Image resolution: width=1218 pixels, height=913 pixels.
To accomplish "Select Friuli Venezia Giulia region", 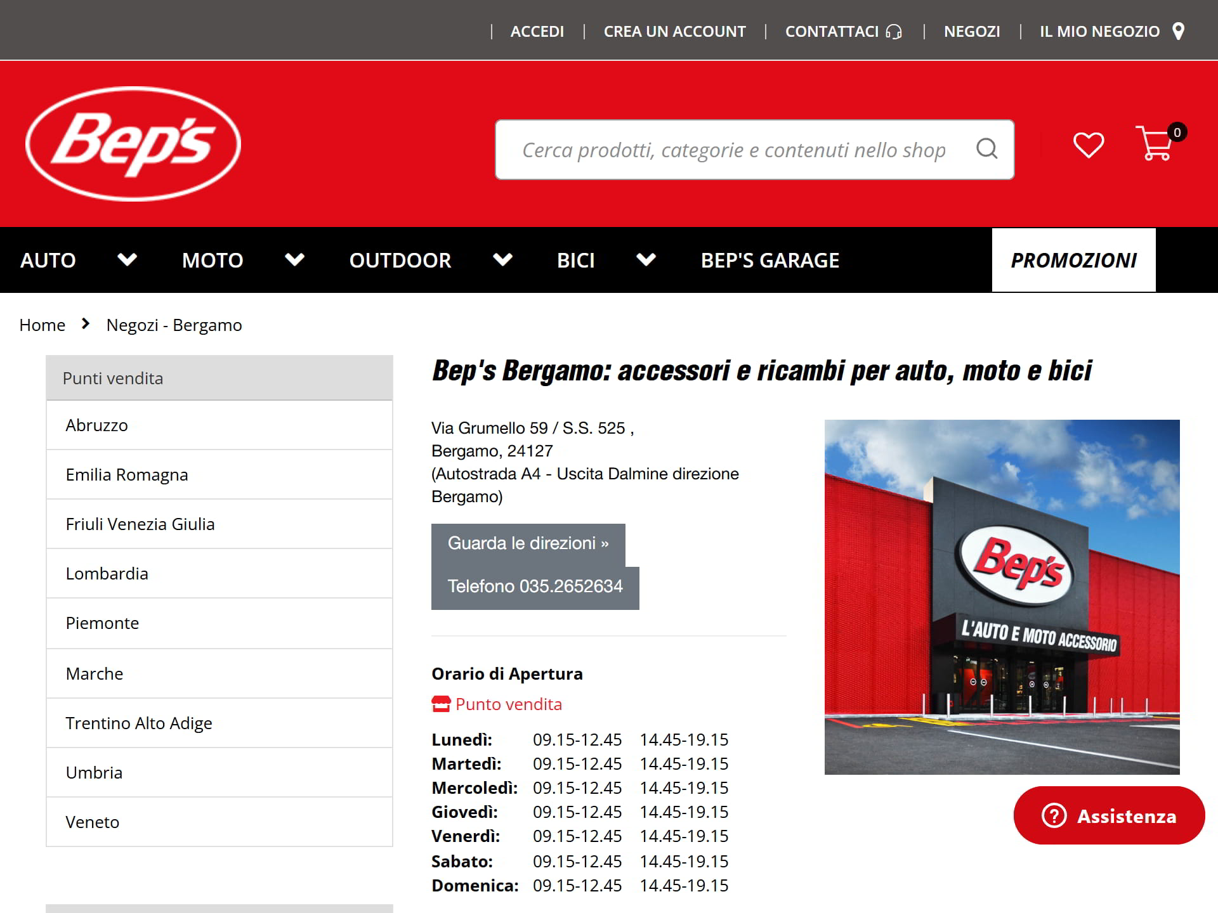I will tap(219, 524).
